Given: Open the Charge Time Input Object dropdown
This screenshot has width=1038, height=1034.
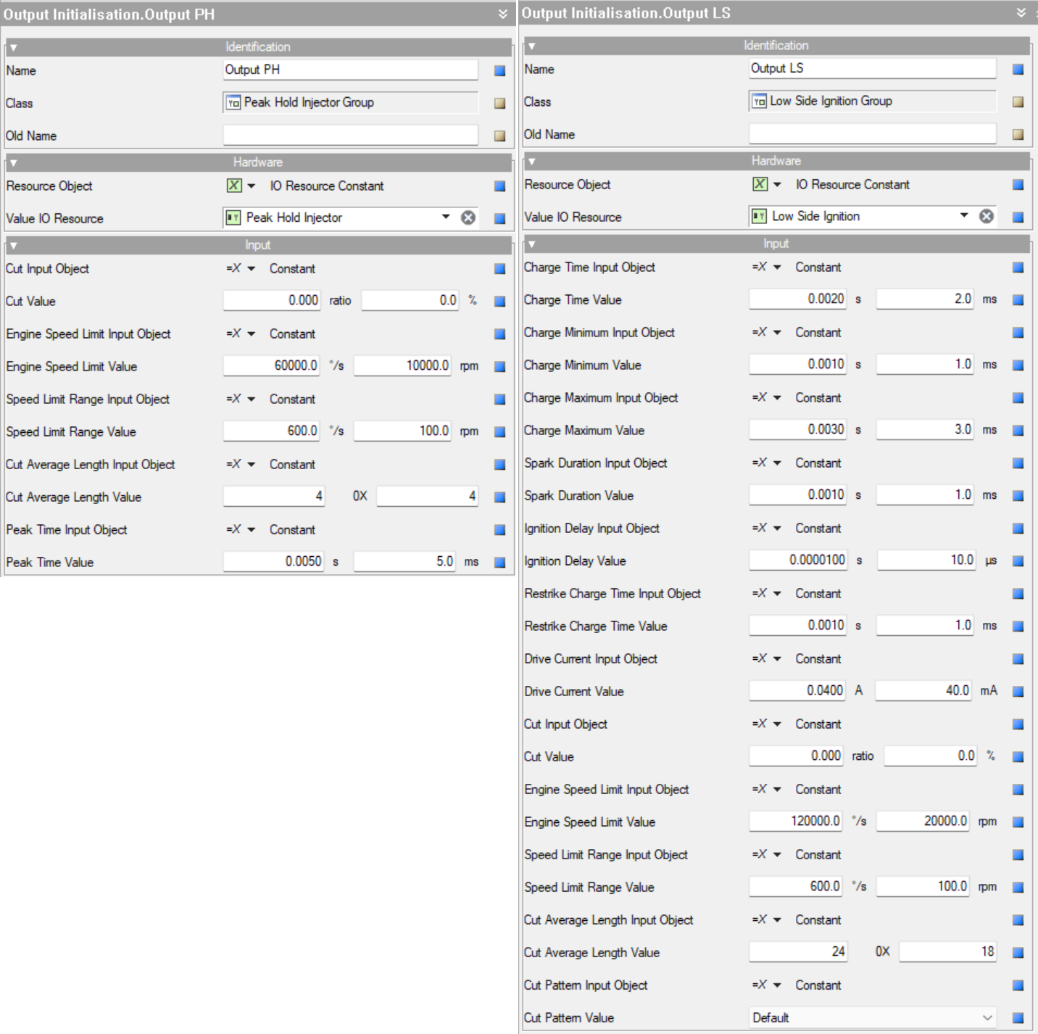Looking at the screenshot, I should [x=777, y=267].
